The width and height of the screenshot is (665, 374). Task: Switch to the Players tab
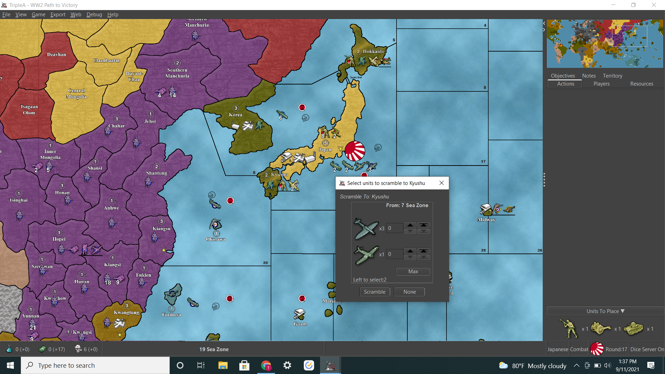(x=601, y=84)
